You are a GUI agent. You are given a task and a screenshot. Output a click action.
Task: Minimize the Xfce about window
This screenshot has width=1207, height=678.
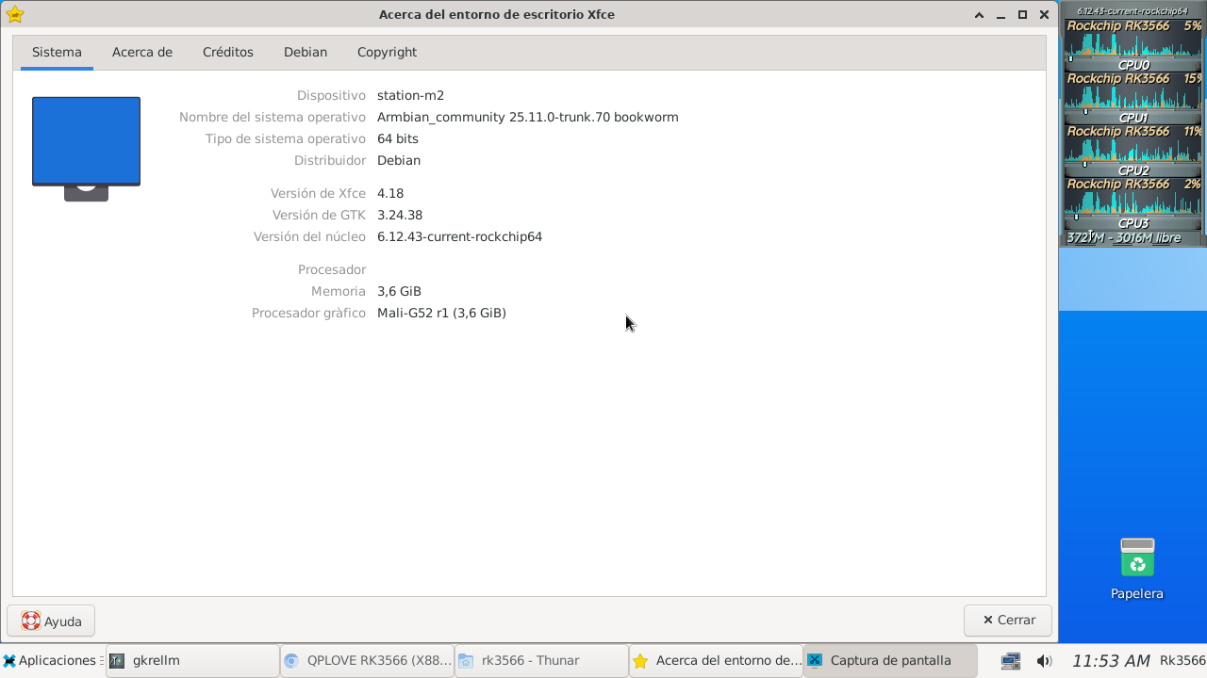pyautogui.click(x=1000, y=15)
